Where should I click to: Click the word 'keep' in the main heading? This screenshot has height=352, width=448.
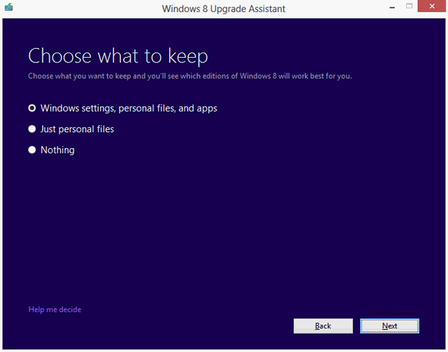click(x=188, y=56)
